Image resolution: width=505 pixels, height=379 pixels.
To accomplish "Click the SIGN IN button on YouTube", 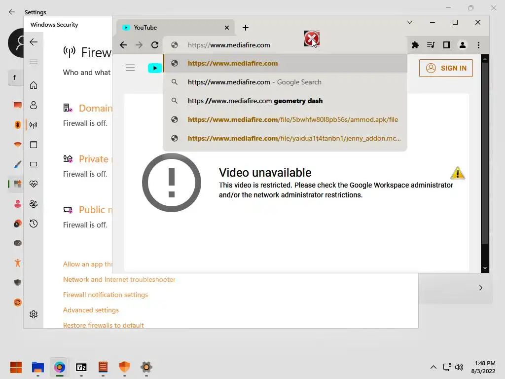I will [x=446, y=68].
